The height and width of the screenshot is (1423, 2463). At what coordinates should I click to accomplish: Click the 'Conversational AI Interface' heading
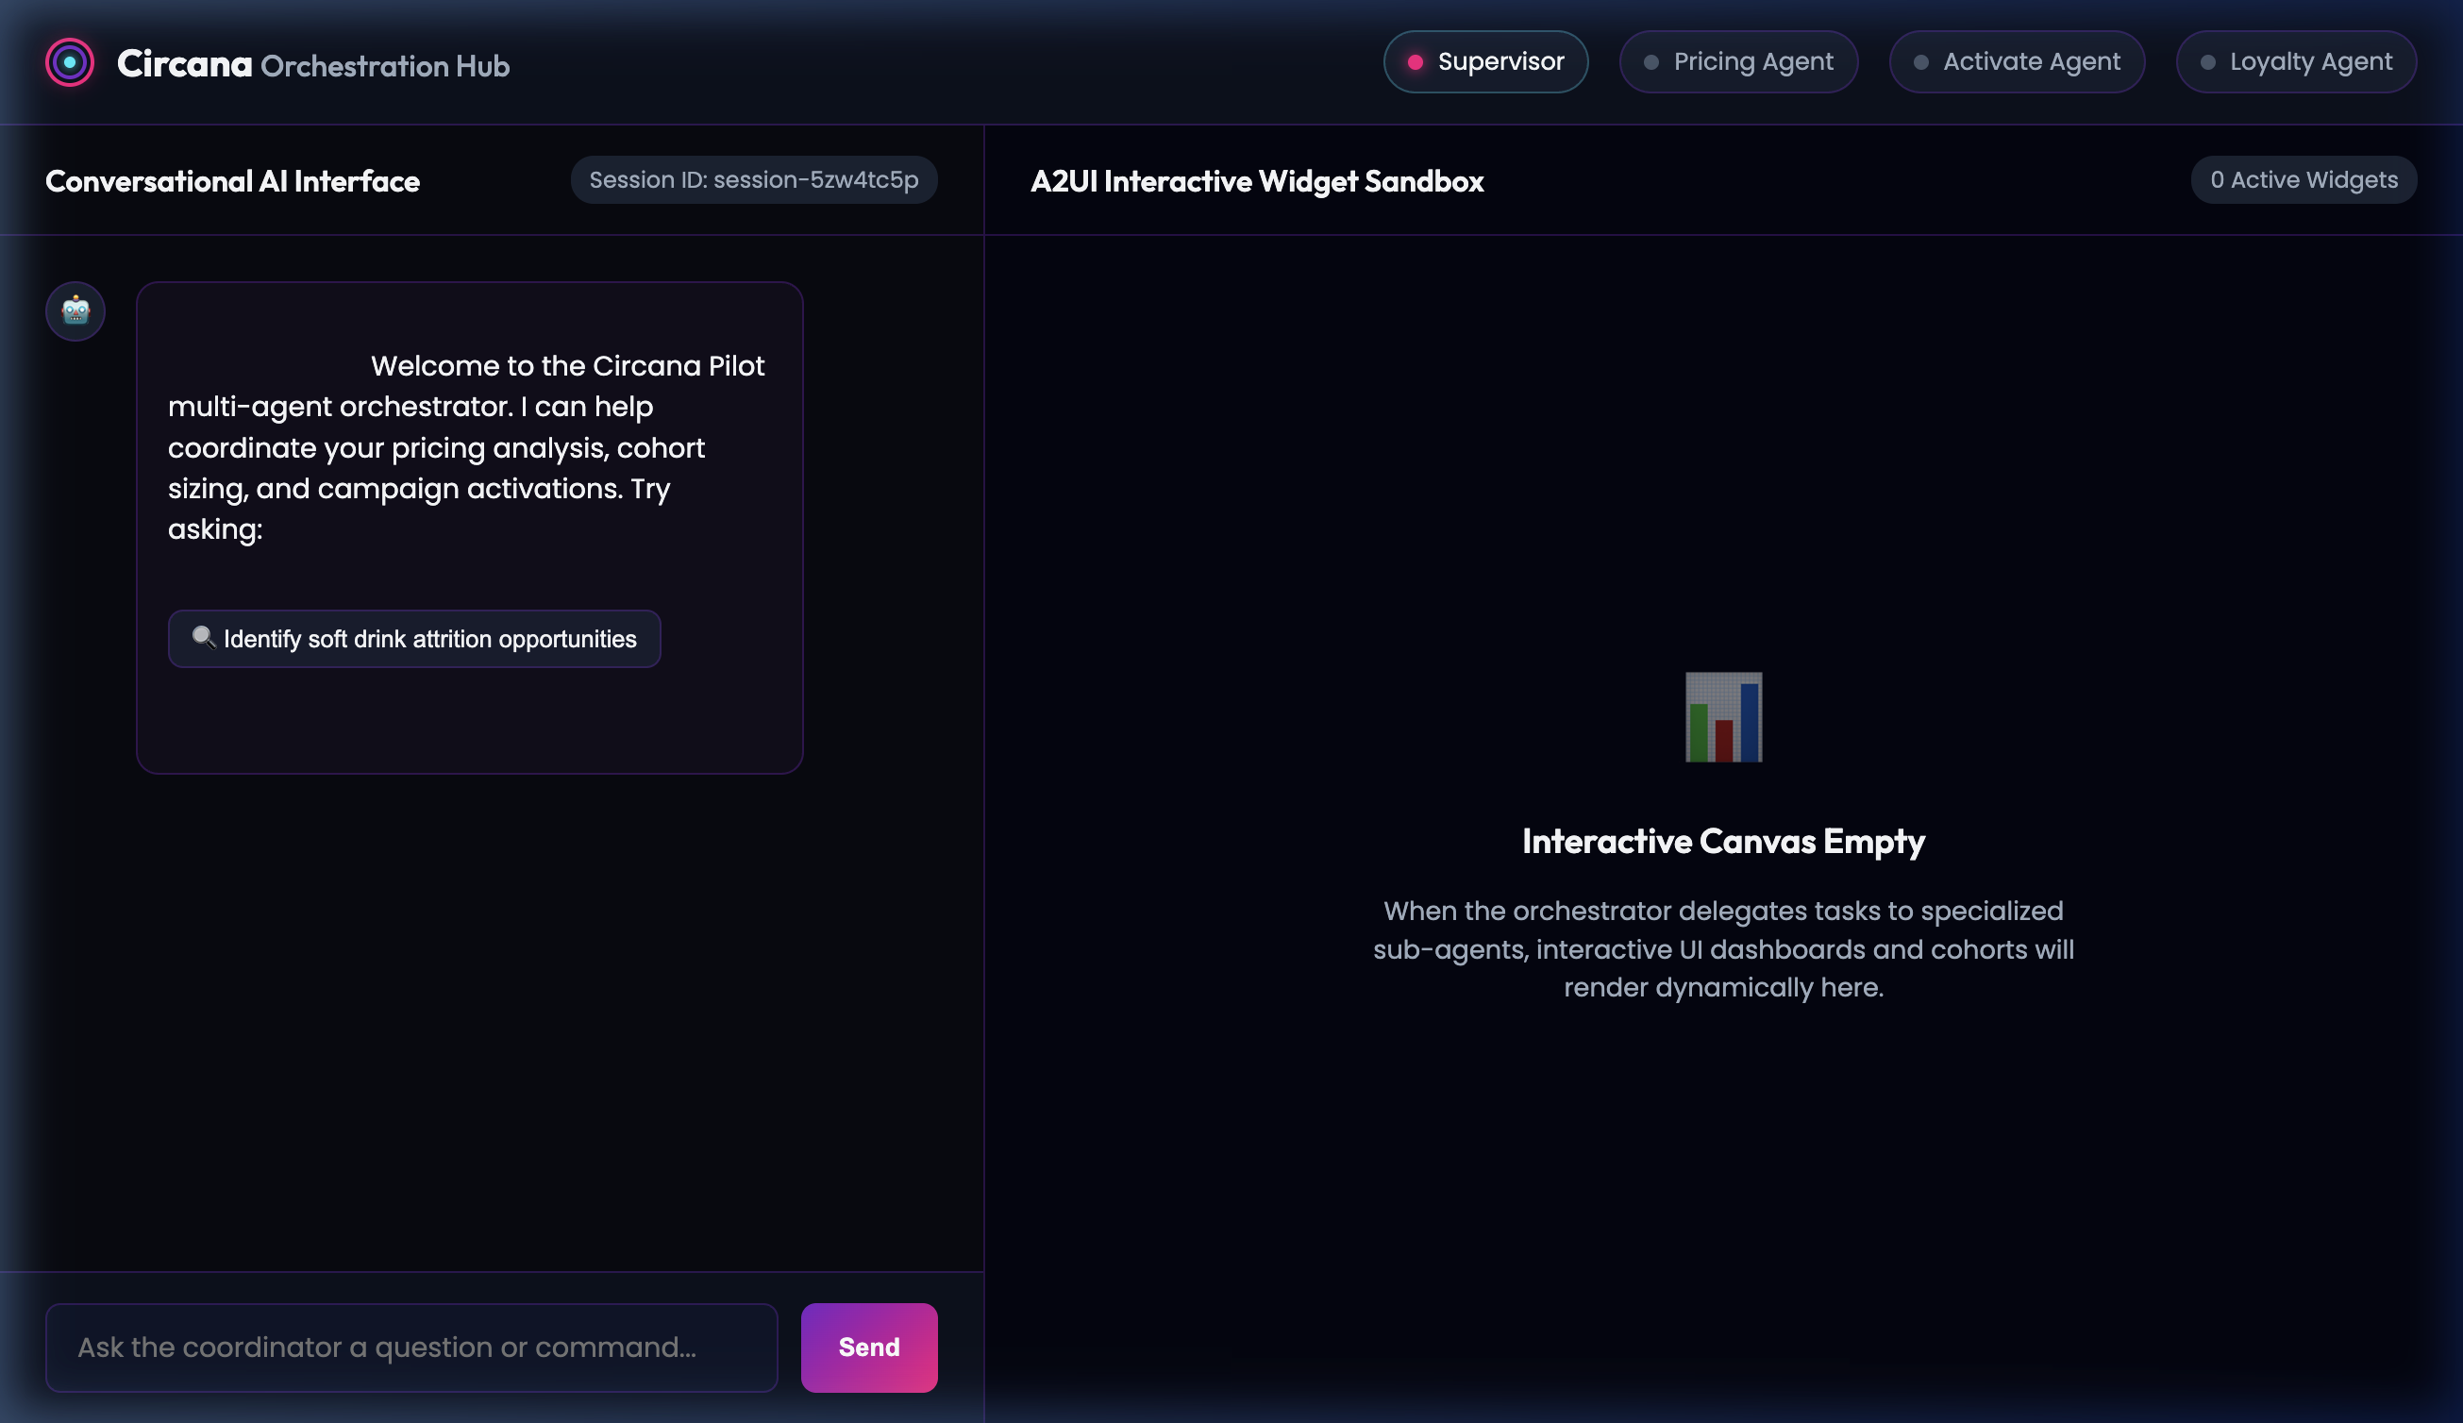pos(232,182)
